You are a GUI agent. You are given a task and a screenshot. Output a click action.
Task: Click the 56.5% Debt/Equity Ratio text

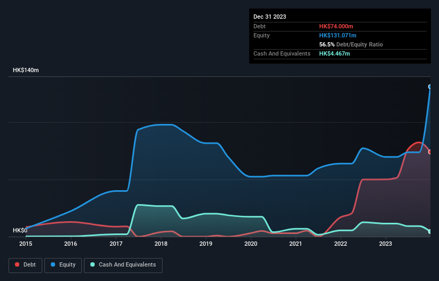(x=351, y=44)
